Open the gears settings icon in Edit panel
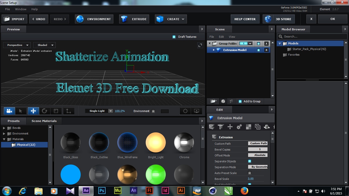349x196 pixels. (x=239, y=127)
